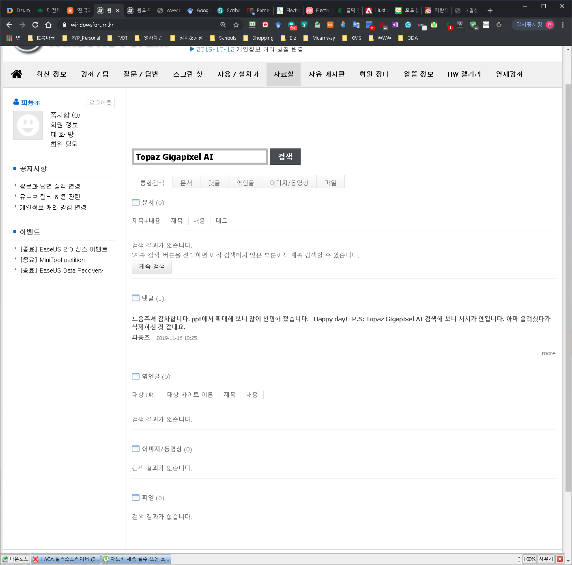Image resolution: width=572 pixels, height=565 pixels.
Task: Open the browser home page icon
Action: pos(48,25)
